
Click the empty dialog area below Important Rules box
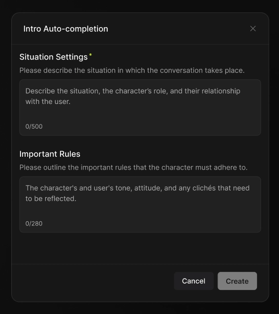click(x=140, y=248)
